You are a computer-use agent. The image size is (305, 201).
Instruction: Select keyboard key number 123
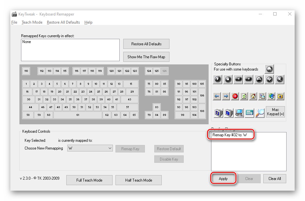[x=135, y=71]
